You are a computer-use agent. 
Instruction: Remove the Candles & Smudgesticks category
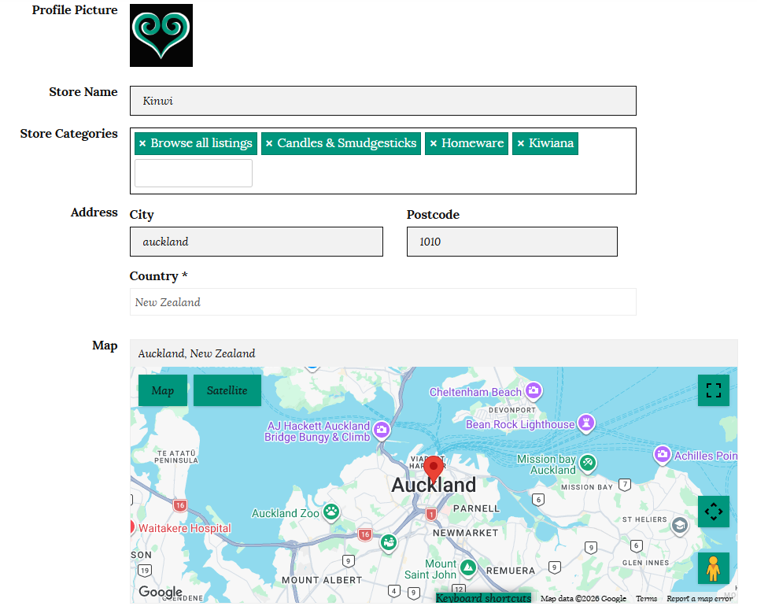269,143
